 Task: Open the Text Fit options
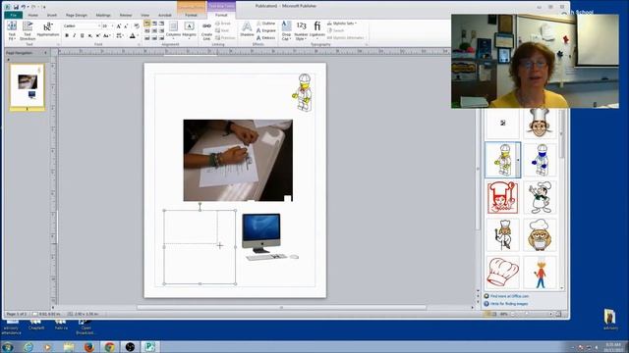(12, 30)
